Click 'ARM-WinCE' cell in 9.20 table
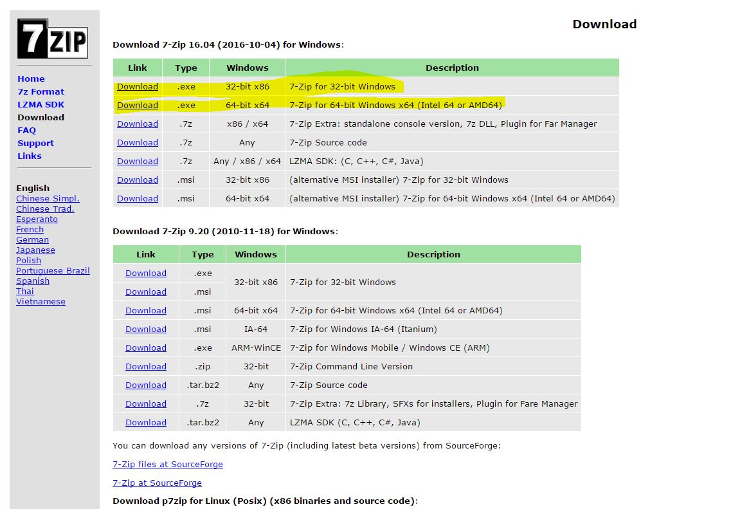The height and width of the screenshot is (509, 731). (256, 348)
